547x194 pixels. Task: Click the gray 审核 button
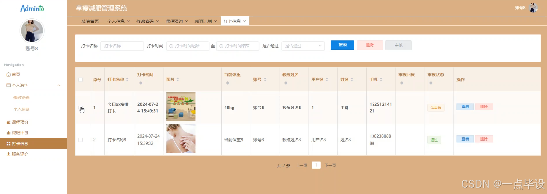point(398,45)
